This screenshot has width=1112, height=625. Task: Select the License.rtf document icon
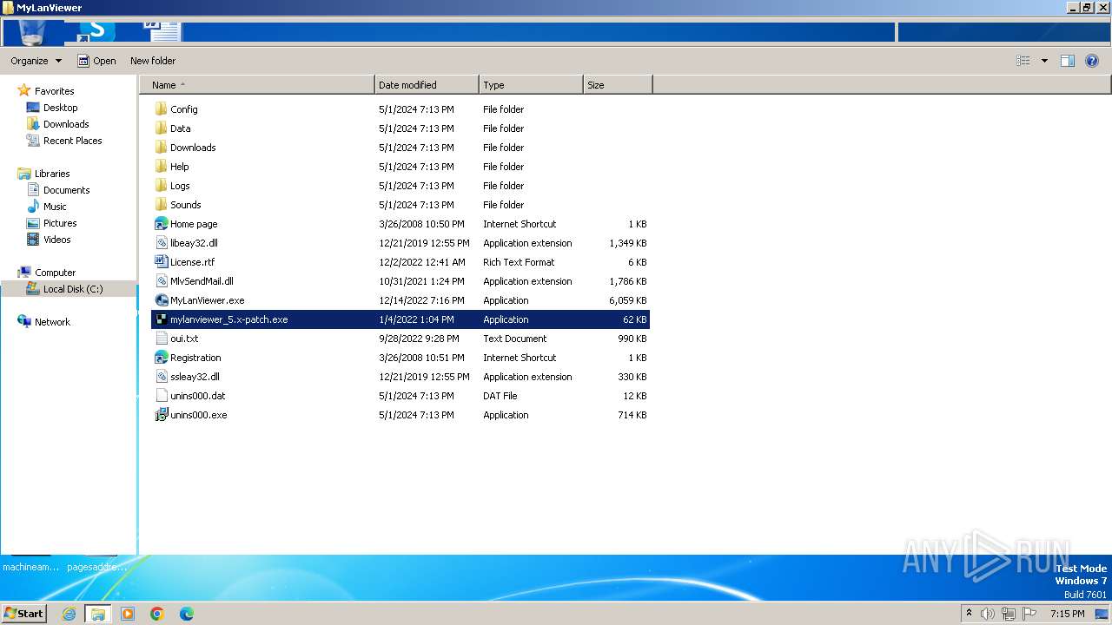(161, 262)
